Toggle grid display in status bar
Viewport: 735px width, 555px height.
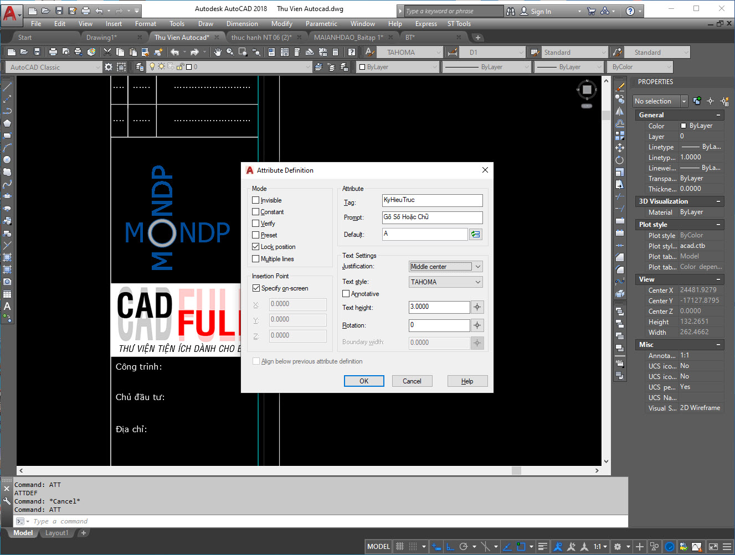tap(400, 547)
